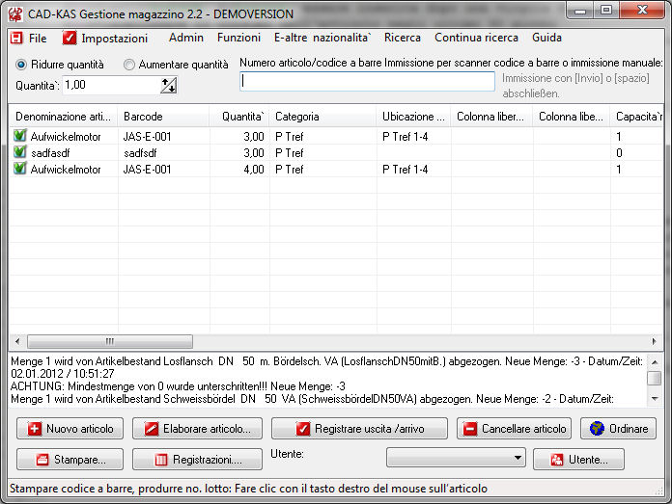Click the Impostazioni checkmark icon
Screen dimensions: 672x504
coord(70,39)
